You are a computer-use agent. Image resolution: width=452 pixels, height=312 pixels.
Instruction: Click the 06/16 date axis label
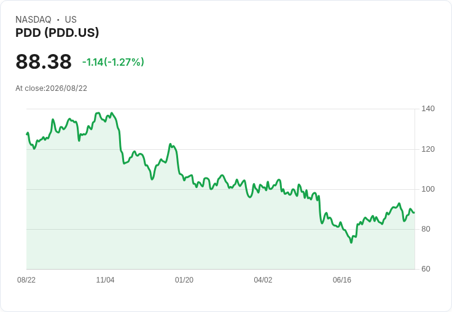point(342,279)
